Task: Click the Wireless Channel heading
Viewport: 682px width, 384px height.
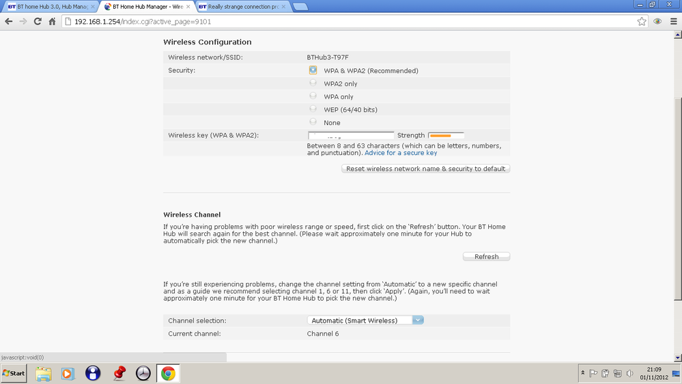Action: pyautogui.click(x=192, y=215)
